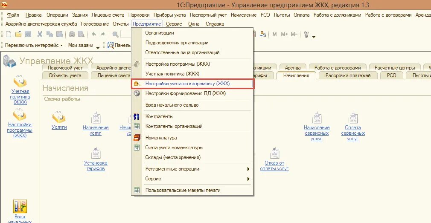Switch to Объекты учета tab
This screenshot has width=431, height=223.
pos(65,75)
